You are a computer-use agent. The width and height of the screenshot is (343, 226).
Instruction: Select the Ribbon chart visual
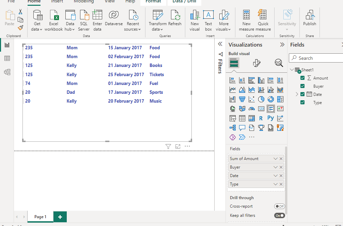280,90
